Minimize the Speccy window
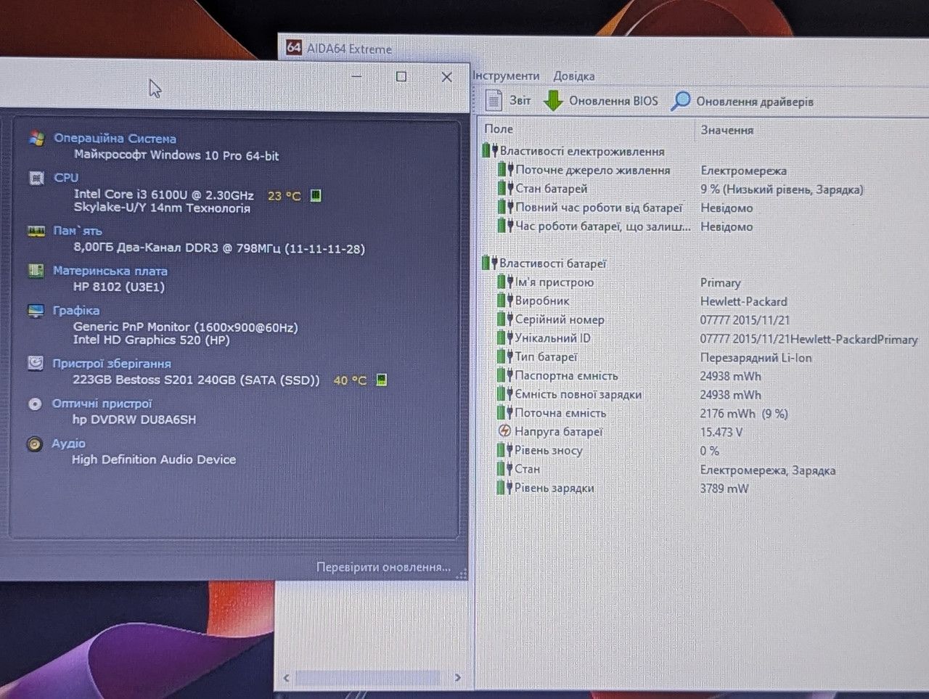The height and width of the screenshot is (699, 929). tap(356, 75)
